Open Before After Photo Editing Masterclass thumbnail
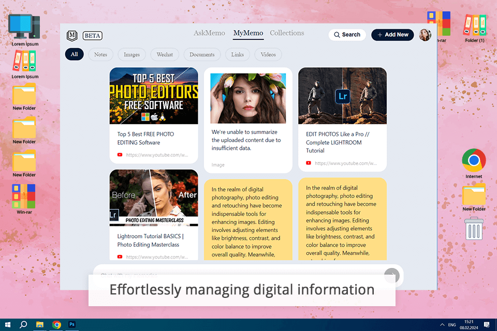Screen dimensions: 497x331 [154, 198]
